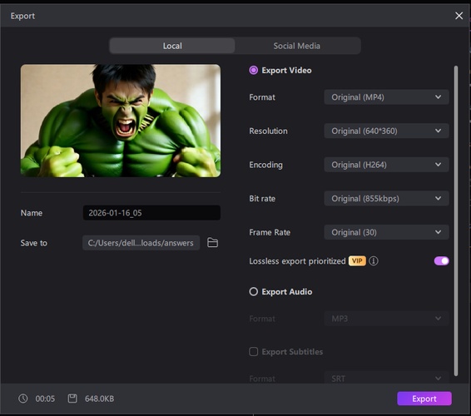Toggle Lossless export prioritized switch
The image size is (471, 416).
click(x=441, y=261)
